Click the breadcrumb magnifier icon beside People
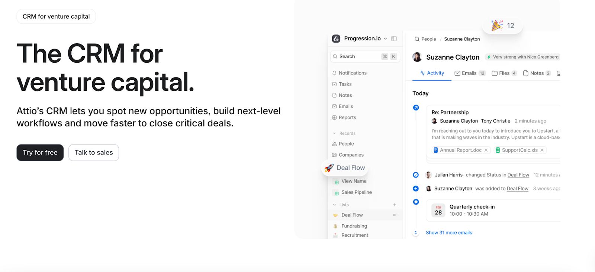This screenshot has height=272, width=595. point(417,39)
